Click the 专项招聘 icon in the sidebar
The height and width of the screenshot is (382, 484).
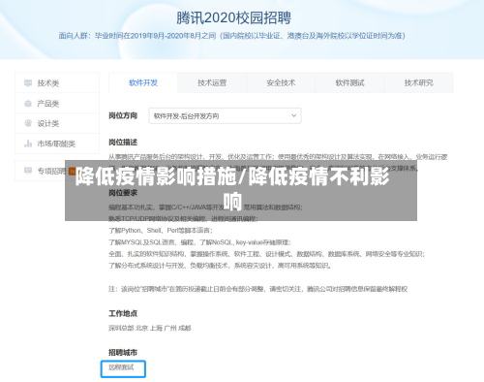click(28, 171)
